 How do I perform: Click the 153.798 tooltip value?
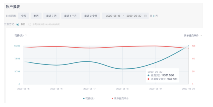(172, 79)
